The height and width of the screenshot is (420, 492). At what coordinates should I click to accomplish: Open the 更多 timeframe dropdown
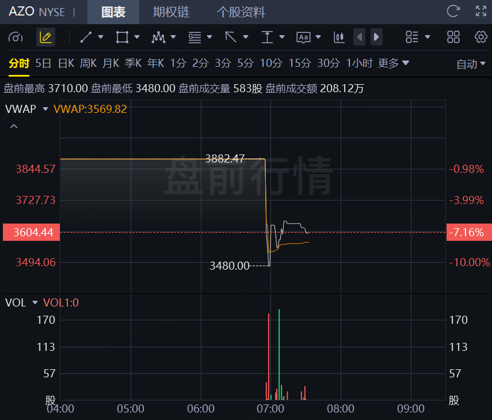pos(394,63)
